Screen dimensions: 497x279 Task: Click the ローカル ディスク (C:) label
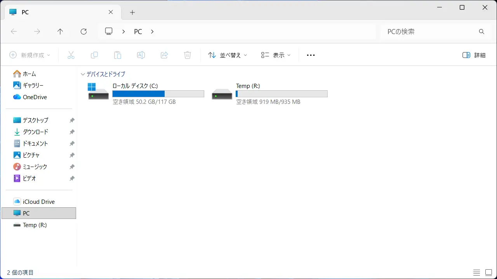point(135,86)
